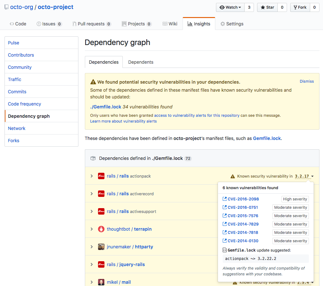This screenshot has width=323, height=286.
Task: Open Pulse in the Insights sidebar
Action: click(41, 43)
